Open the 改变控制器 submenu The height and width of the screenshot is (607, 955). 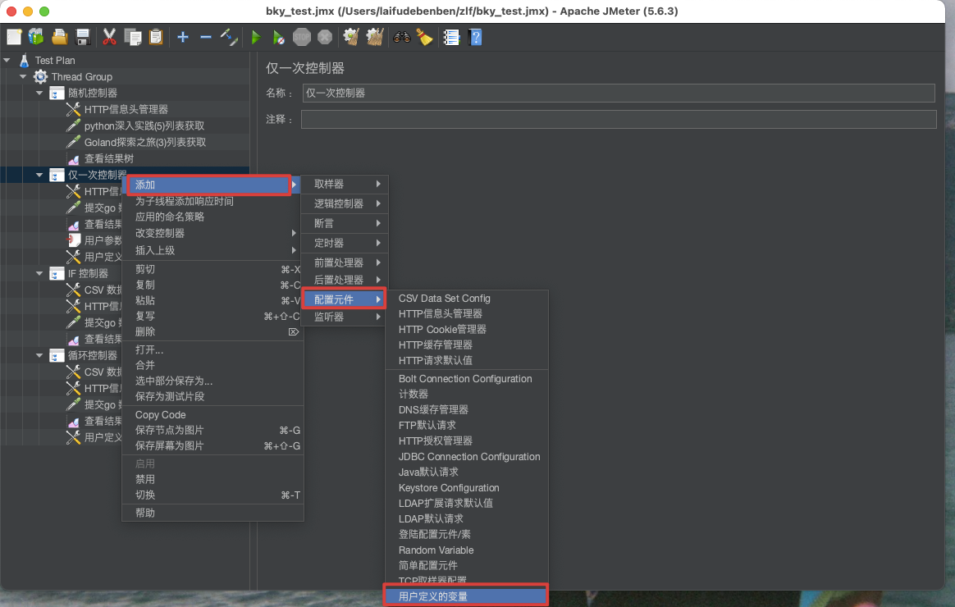click(x=213, y=233)
